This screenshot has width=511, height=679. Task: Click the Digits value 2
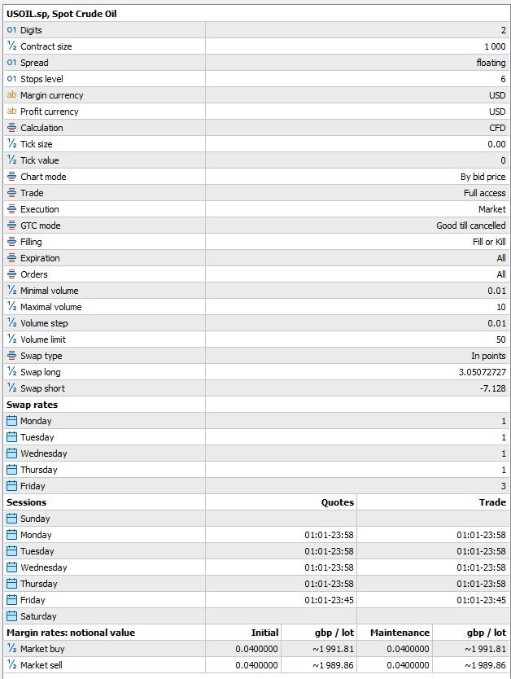503,30
